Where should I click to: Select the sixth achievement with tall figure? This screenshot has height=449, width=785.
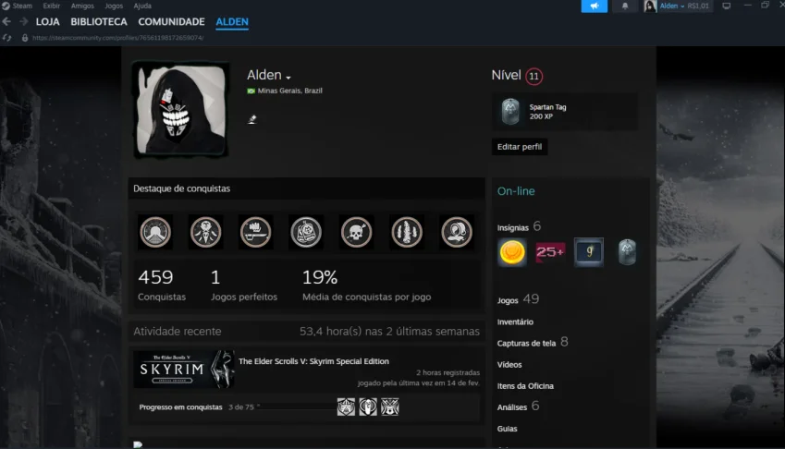(x=407, y=232)
